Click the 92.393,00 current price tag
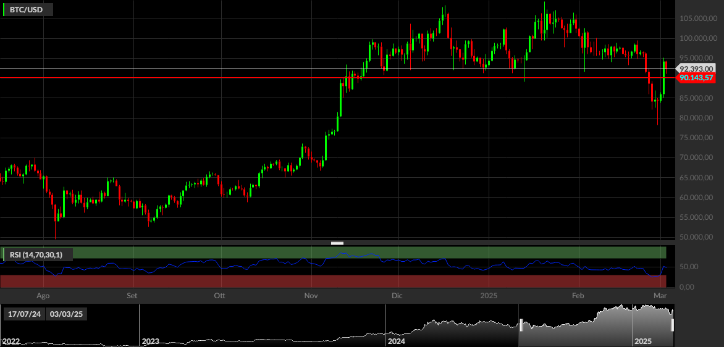This screenshot has width=724, height=347. click(697, 69)
